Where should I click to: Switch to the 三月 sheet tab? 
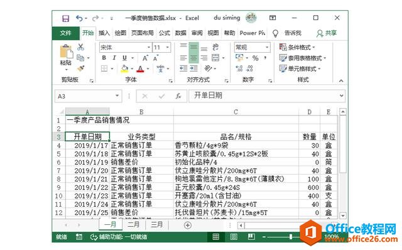(156, 225)
